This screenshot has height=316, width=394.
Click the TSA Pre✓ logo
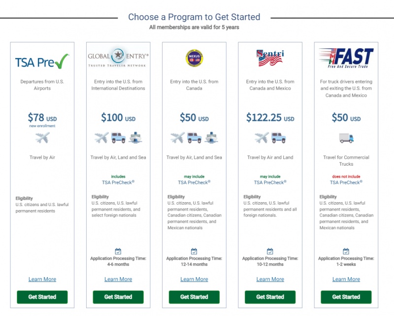[x=42, y=62]
